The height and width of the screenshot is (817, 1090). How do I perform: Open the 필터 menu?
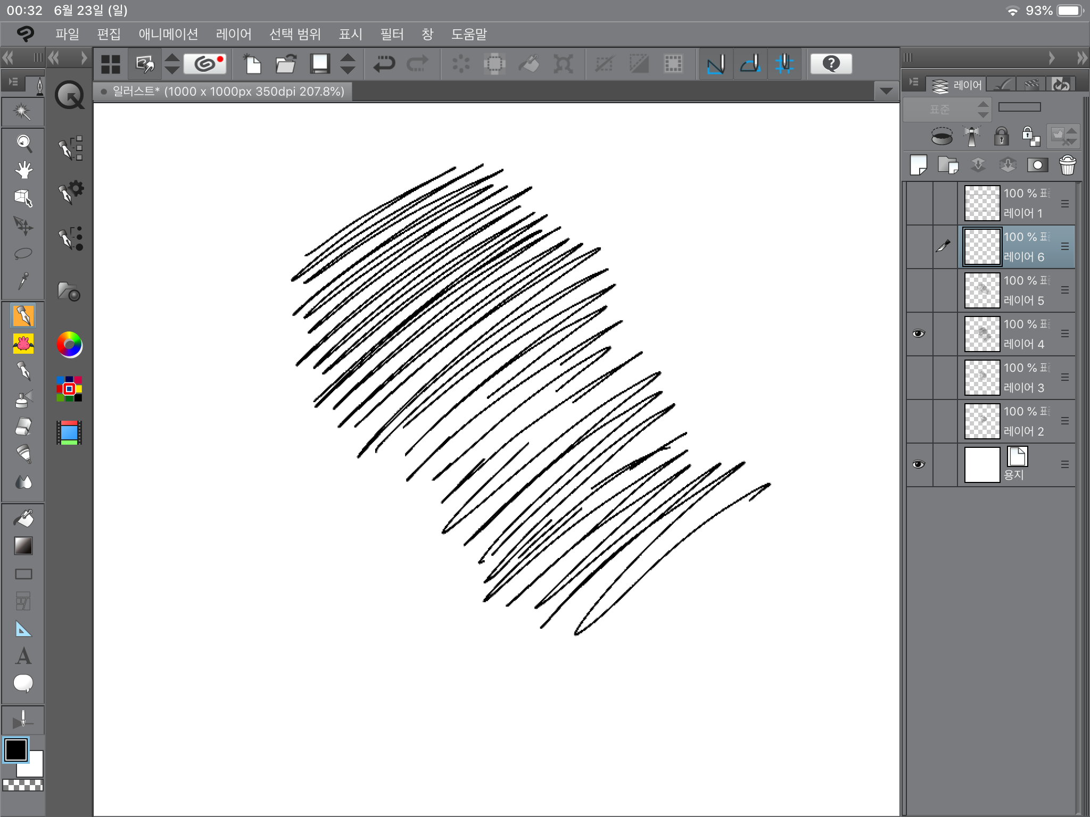tap(392, 35)
